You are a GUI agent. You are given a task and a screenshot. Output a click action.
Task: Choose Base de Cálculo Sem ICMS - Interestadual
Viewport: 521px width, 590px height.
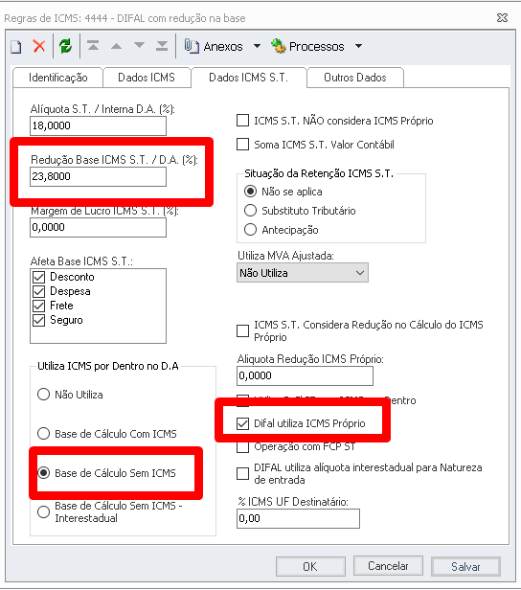(44, 511)
